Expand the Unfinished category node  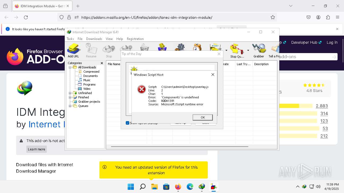pos(70,93)
